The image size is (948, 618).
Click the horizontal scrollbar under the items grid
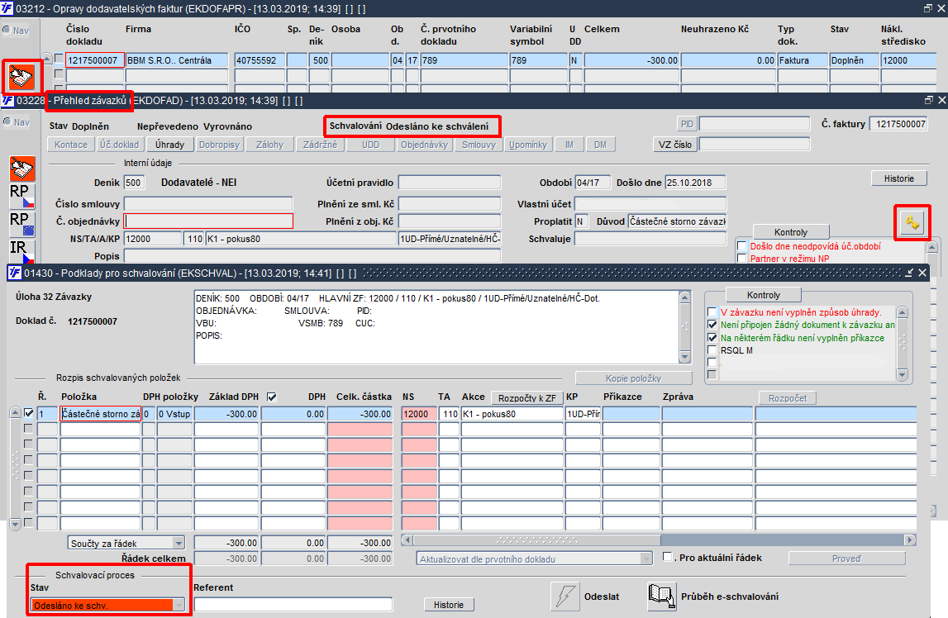(x=659, y=540)
